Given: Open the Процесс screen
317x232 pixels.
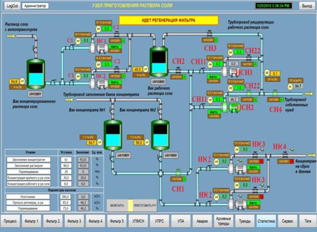Looking at the screenshot, I should (x=10, y=221).
